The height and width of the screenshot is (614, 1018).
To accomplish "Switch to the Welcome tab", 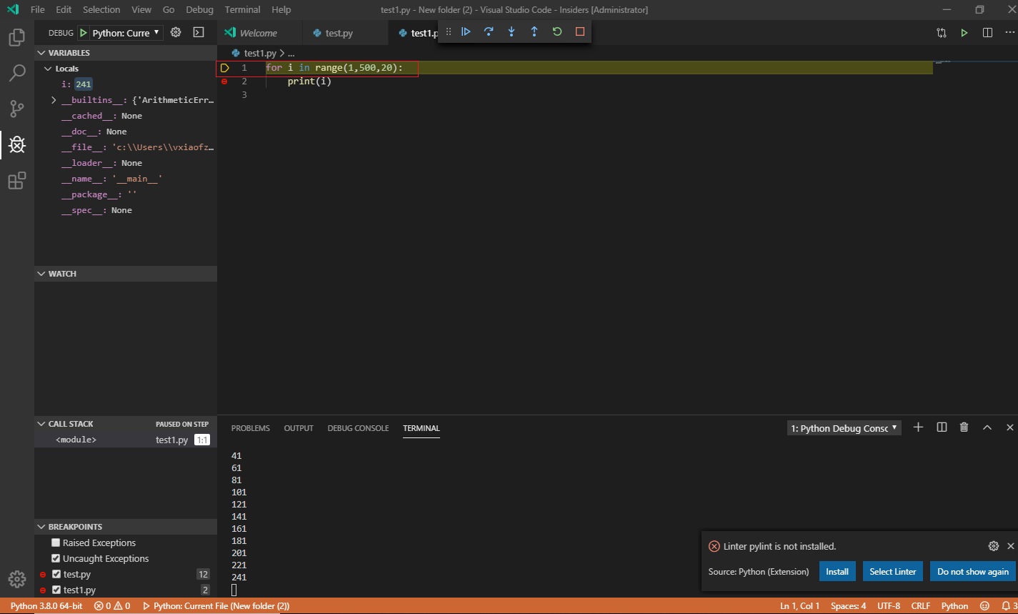I will [259, 33].
